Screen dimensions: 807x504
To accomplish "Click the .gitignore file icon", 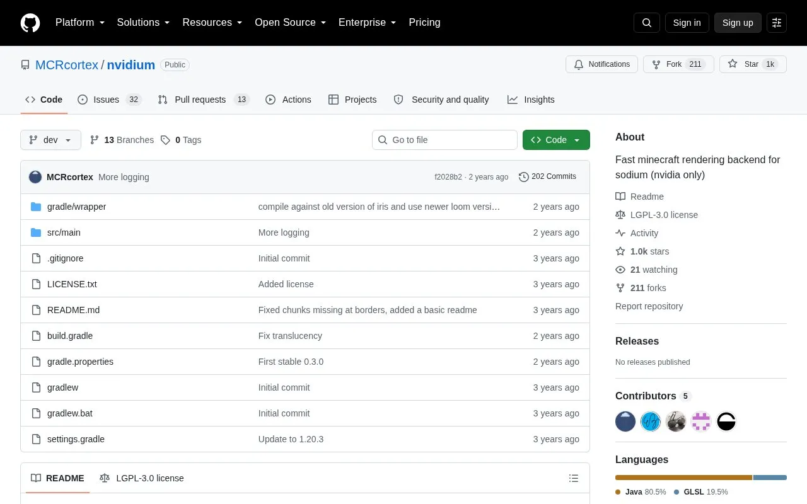I will pyautogui.click(x=36, y=258).
